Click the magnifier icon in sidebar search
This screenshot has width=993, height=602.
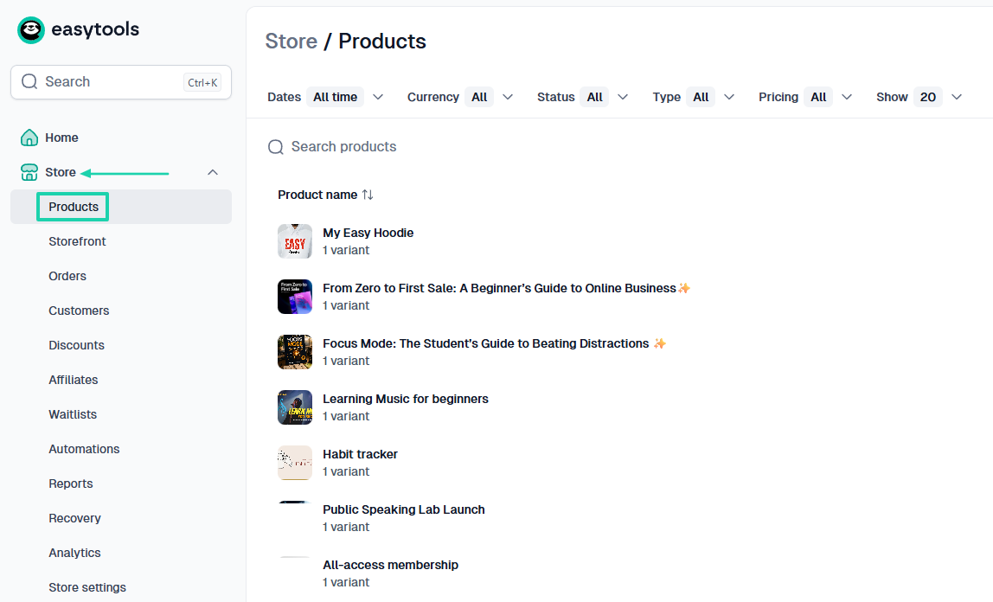29,81
